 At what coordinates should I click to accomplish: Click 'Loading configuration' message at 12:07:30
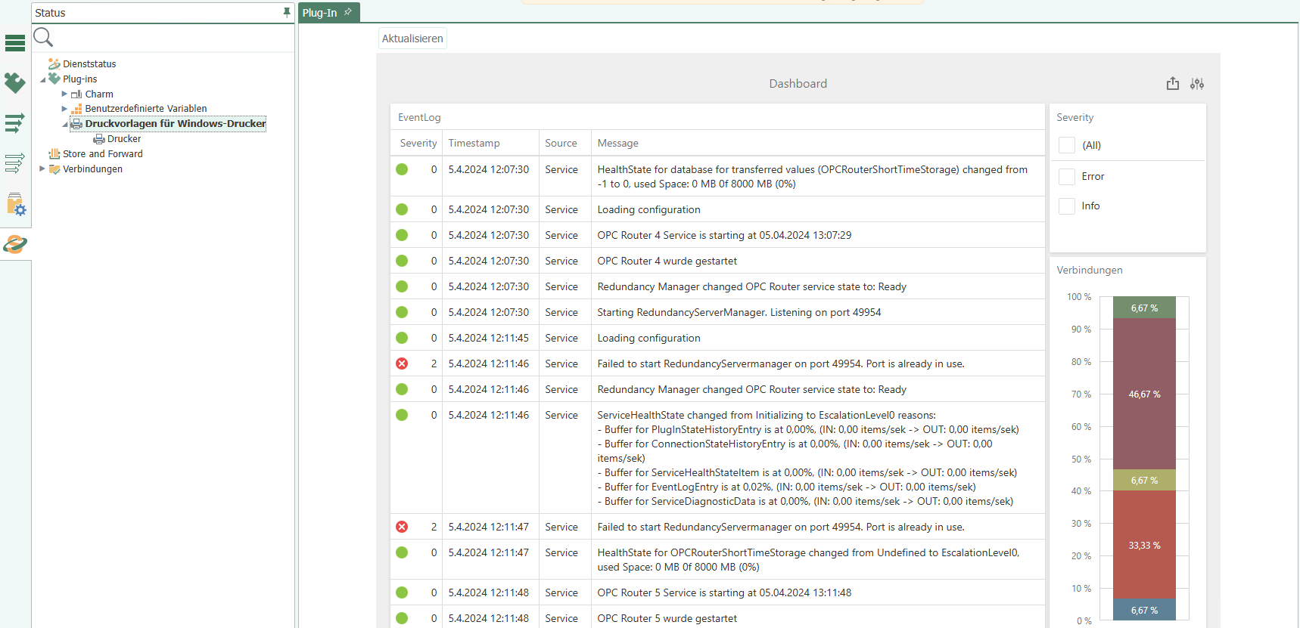coord(648,209)
